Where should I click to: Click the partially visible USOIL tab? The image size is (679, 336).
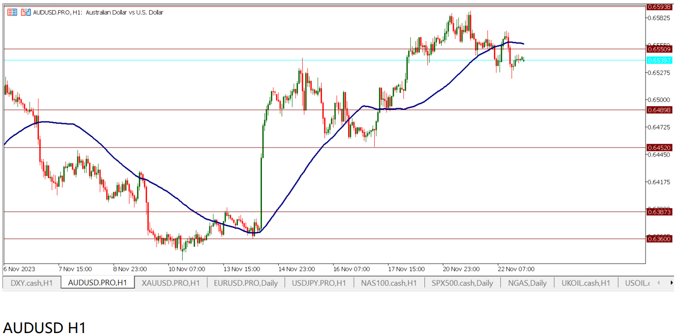pos(637,283)
